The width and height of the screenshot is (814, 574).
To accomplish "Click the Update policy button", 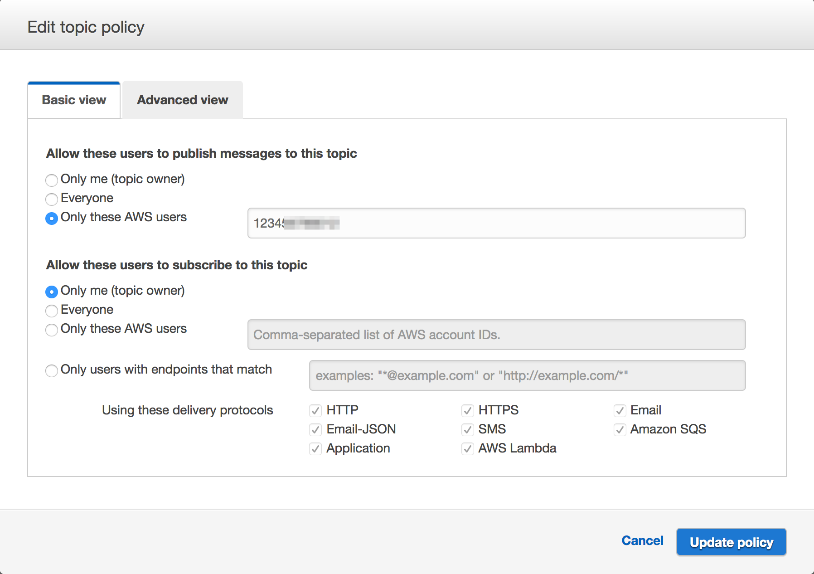I will pyautogui.click(x=731, y=542).
